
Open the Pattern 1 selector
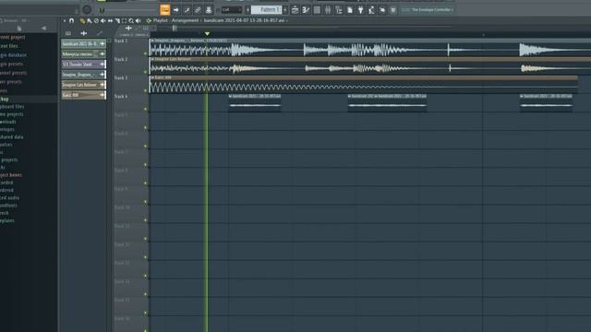pos(267,10)
